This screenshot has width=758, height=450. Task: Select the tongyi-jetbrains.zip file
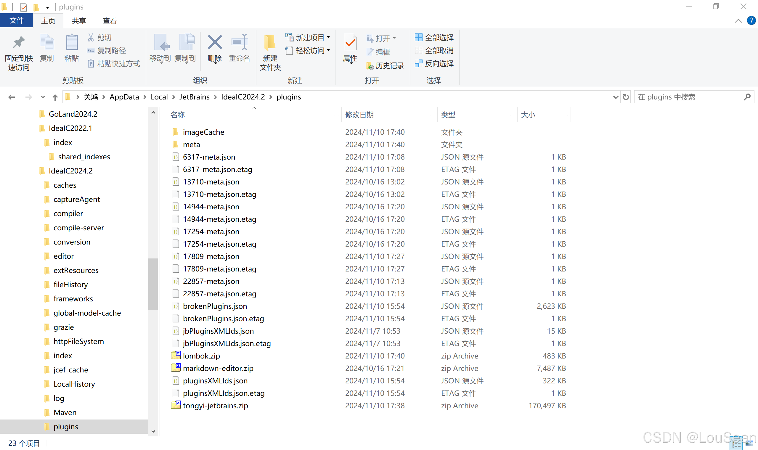click(x=215, y=406)
